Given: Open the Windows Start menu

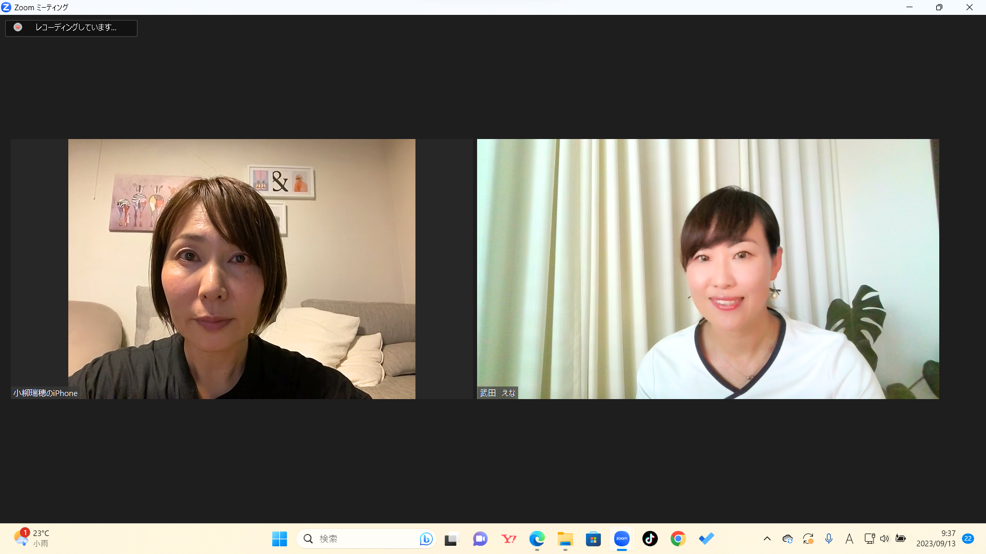Looking at the screenshot, I should 279,539.
